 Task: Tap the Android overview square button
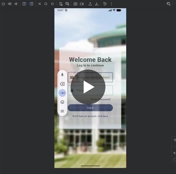tap(52, 4)
